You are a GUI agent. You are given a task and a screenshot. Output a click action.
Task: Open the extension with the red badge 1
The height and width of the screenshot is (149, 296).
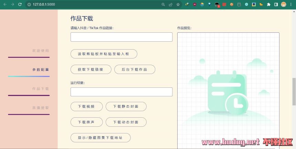[217, 5]
